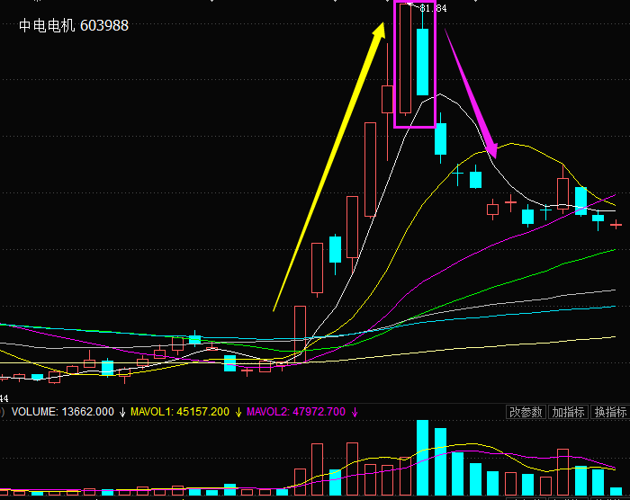630x500 pixels.
Task: Click the tall cyan candle inside magenta box
Action: (x=422, y=61)
